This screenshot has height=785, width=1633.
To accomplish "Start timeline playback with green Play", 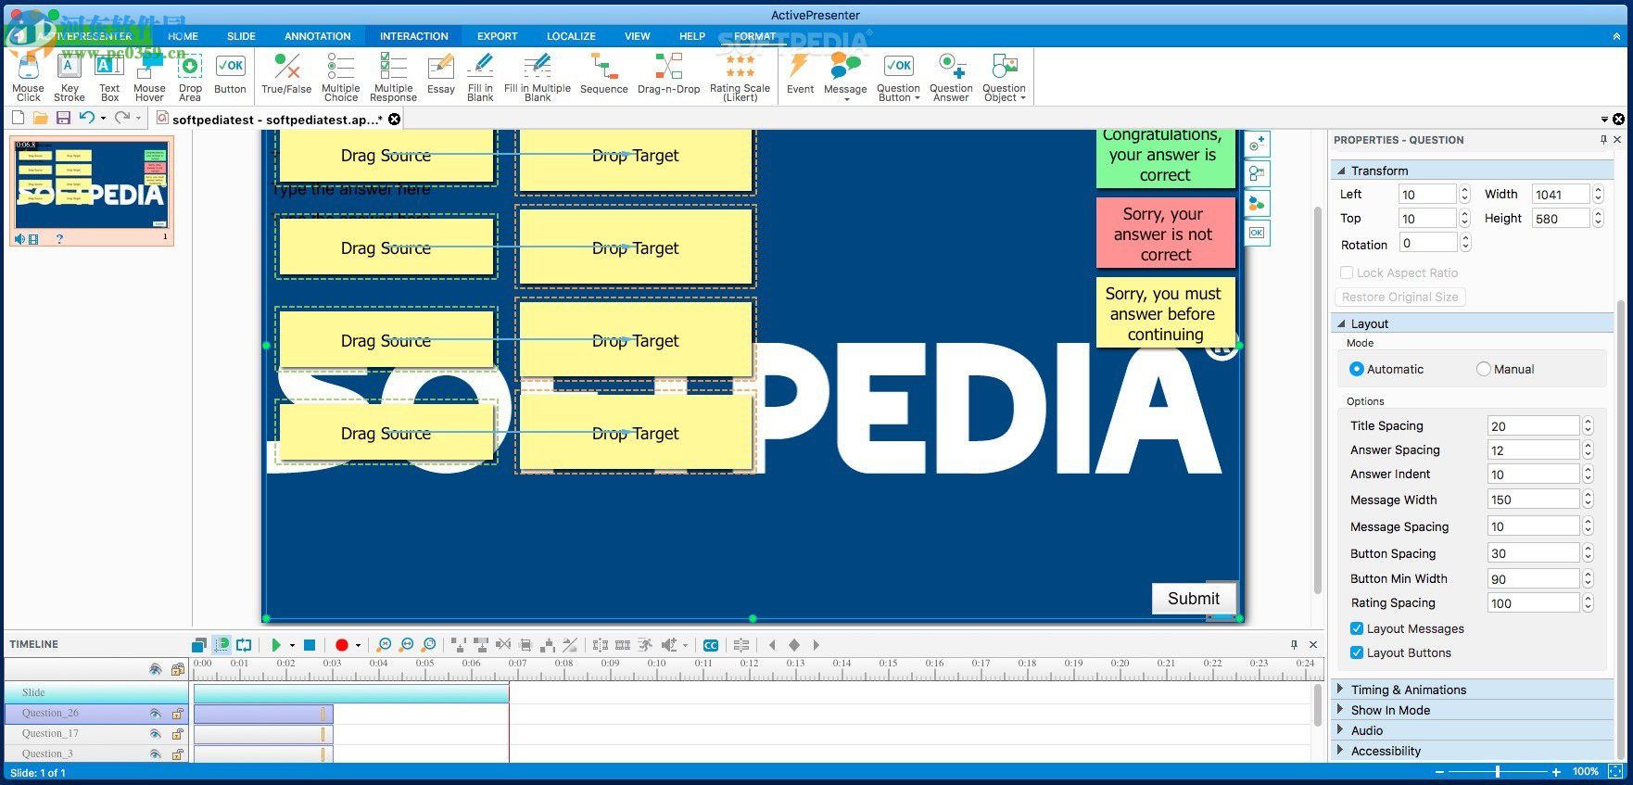I will coord(275,645).
